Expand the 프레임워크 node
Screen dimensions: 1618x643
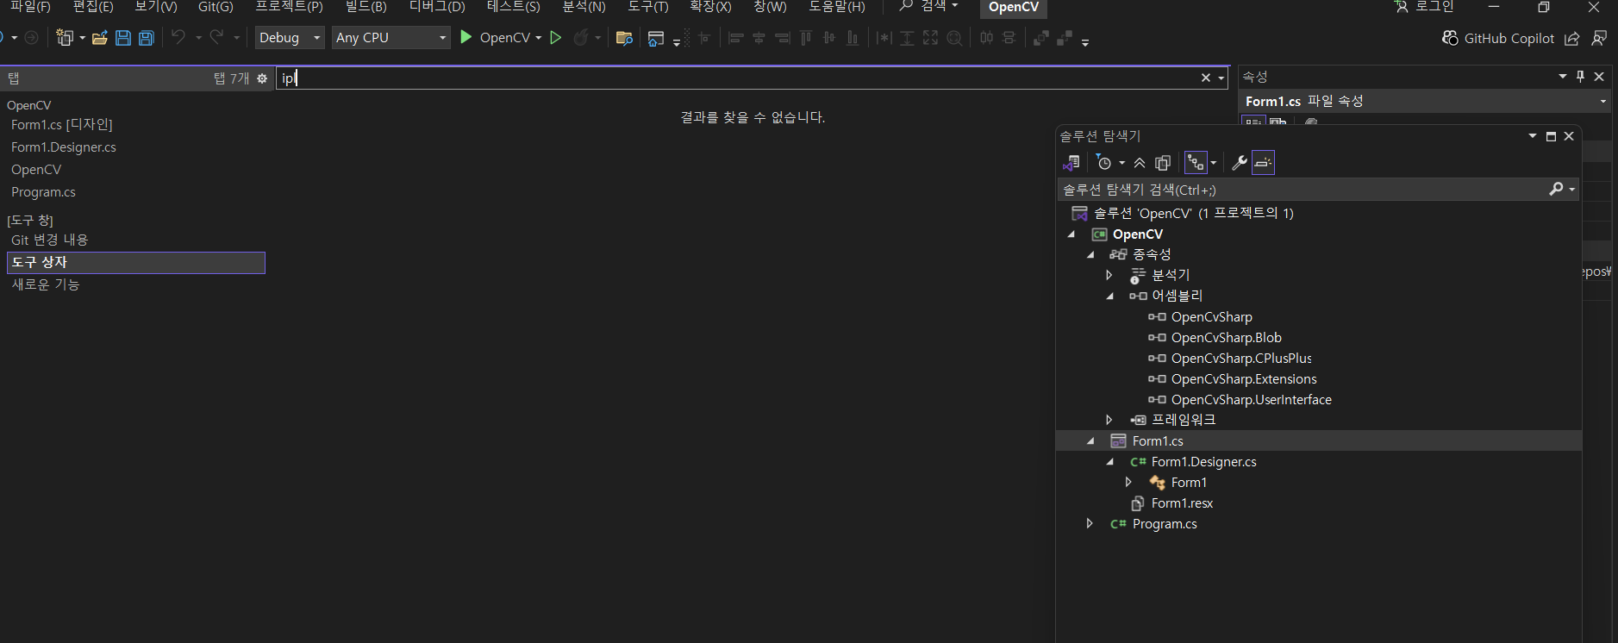[x=1109, y=420]
